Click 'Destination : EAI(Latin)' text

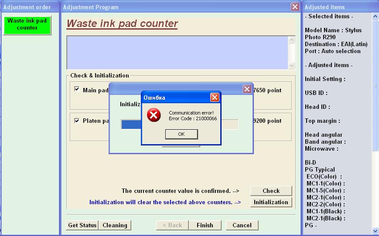tap(336, 44)
